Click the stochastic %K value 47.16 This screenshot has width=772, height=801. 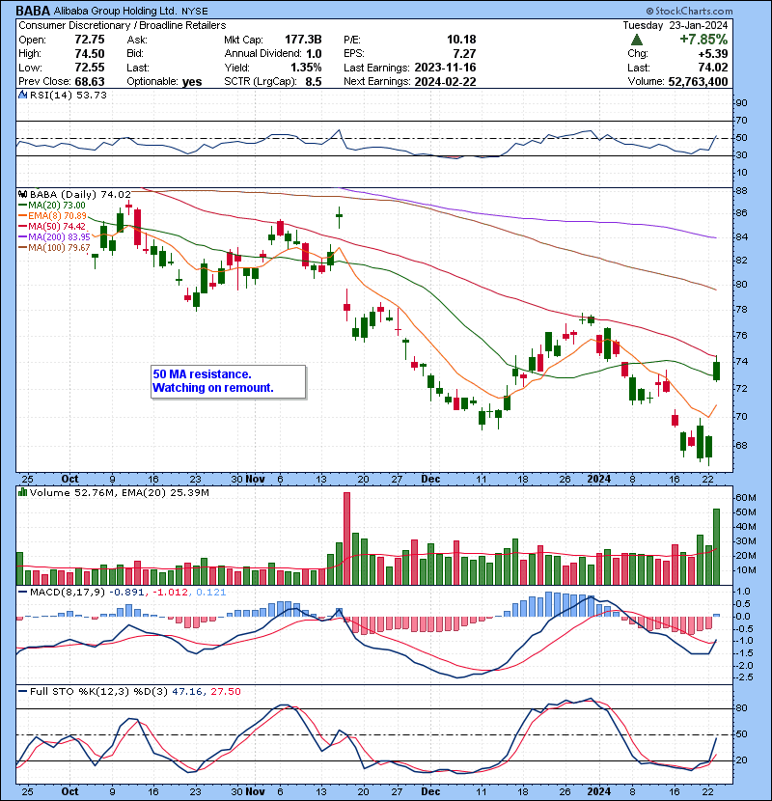point(186,692)
